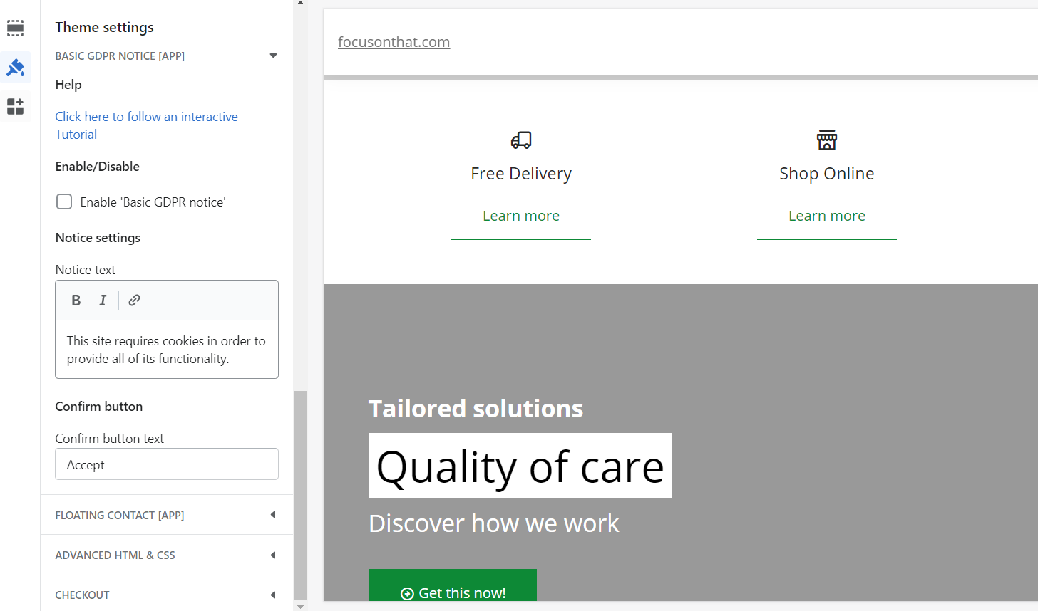Open the interactive Tutorial link
The width and height of the screenshot is (1038, 611).
pyautogui.click(x=147, y=125)
